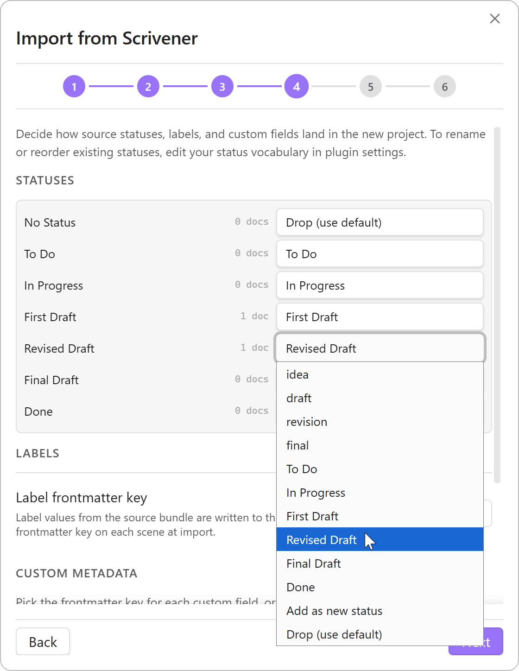
Task: Click the 'No Status' source label
Action: (x=50, y=222)
